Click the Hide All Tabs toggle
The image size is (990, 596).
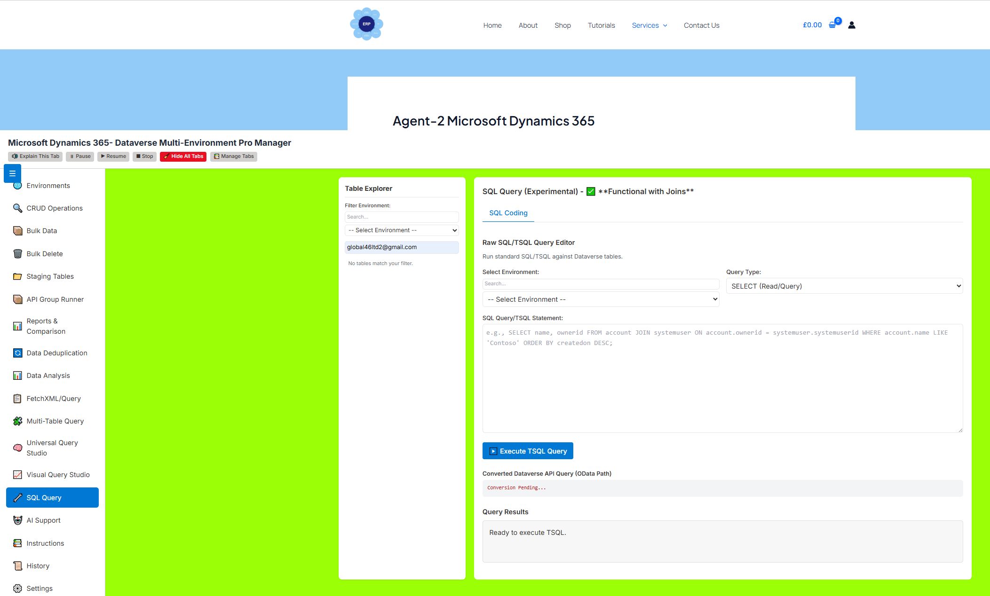[x=183, y=156]
